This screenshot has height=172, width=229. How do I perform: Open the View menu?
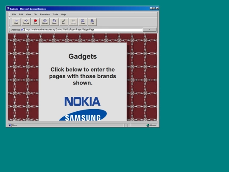(28, 14)
